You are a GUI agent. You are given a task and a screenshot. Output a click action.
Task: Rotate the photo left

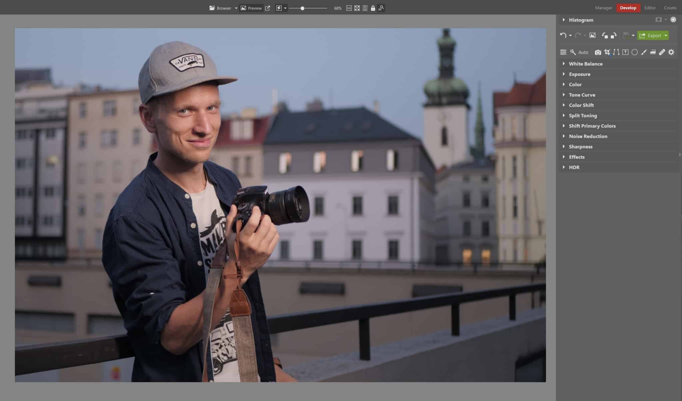605,35
